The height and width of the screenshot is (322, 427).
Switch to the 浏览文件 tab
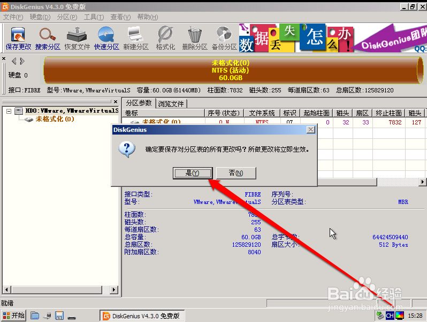coord(171,104)
